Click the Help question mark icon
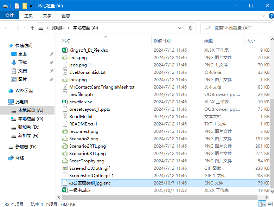The width and height of the screenshot is (274, 207). pos(271,16)
